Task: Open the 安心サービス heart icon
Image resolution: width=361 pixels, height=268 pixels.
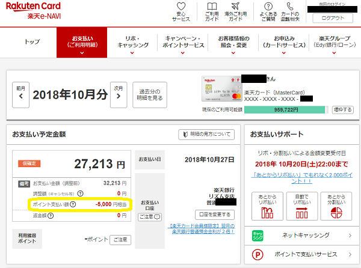Action: (181, 6)
